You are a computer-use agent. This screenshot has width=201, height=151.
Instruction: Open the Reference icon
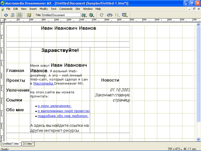tap(110, 15)
